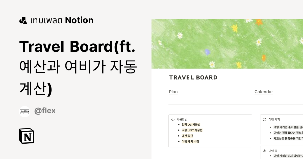303x159 pixels.
Task: Open the @flex author profile link
Action: (45, 111)
